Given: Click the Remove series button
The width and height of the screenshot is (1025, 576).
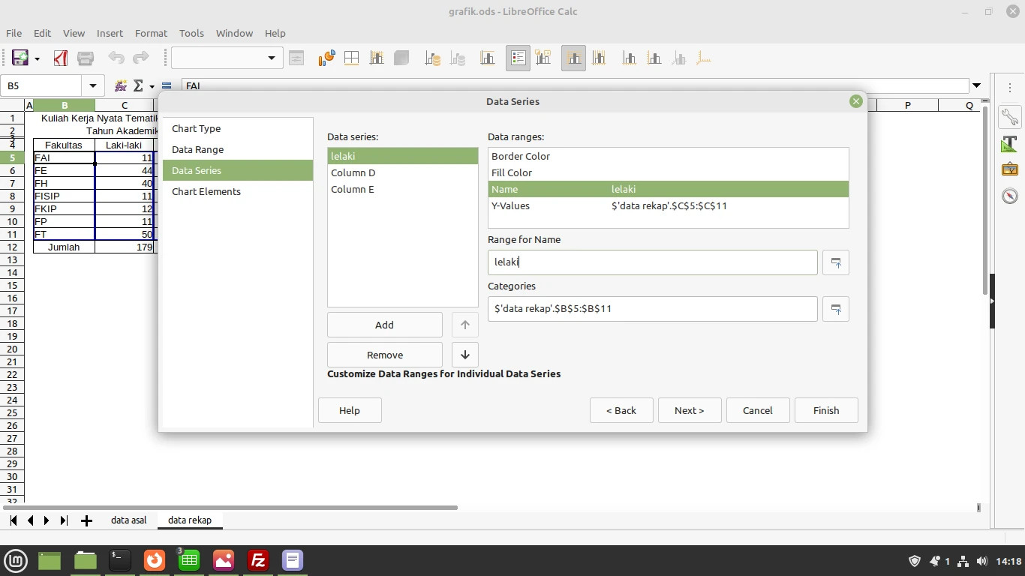Looking at the screenshot, I should click(x=384, y=355).
